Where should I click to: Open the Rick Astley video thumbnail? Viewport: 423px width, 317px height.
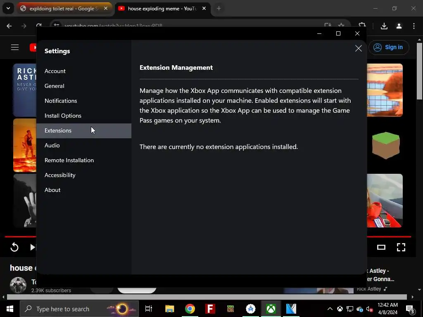25,90
